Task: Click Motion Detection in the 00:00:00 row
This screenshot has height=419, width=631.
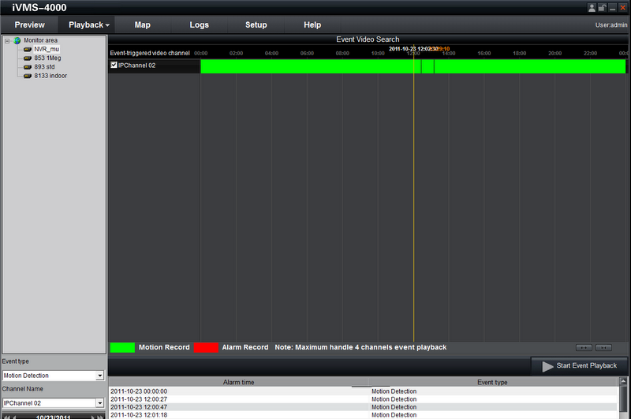Action: point(394,391)
